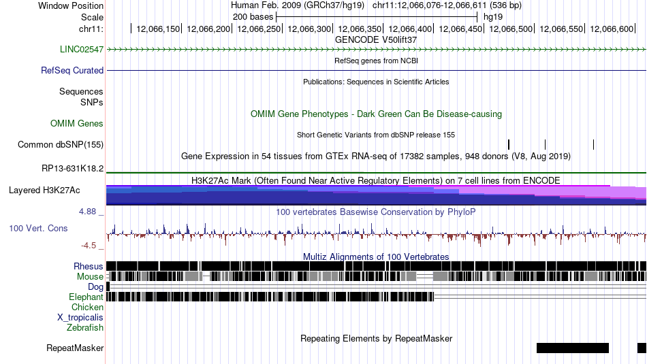
Task: Click the Sequences publications track label
Action: (81, 92)
